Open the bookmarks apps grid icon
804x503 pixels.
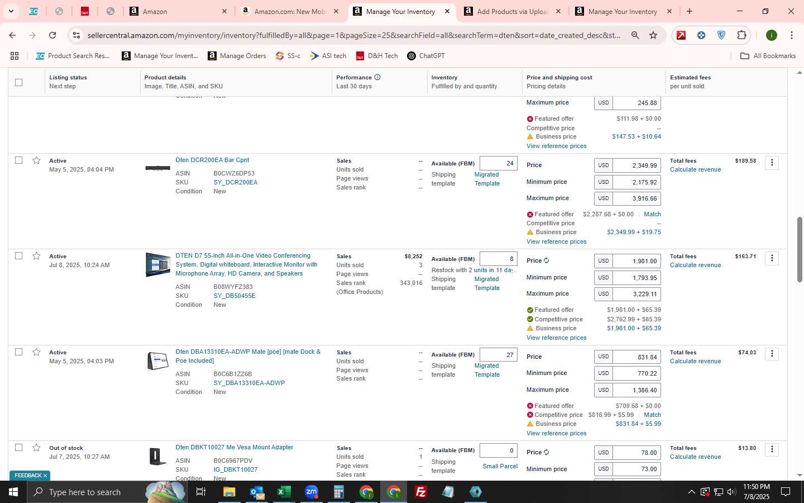click(x=15, y=56)
